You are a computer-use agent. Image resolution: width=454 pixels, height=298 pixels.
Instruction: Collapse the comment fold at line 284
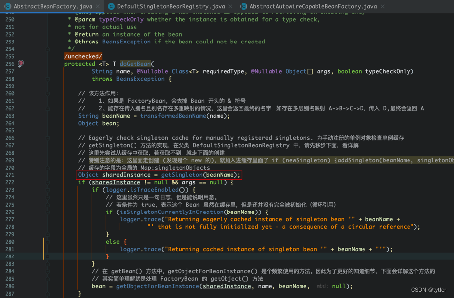[x=48, y=271]
